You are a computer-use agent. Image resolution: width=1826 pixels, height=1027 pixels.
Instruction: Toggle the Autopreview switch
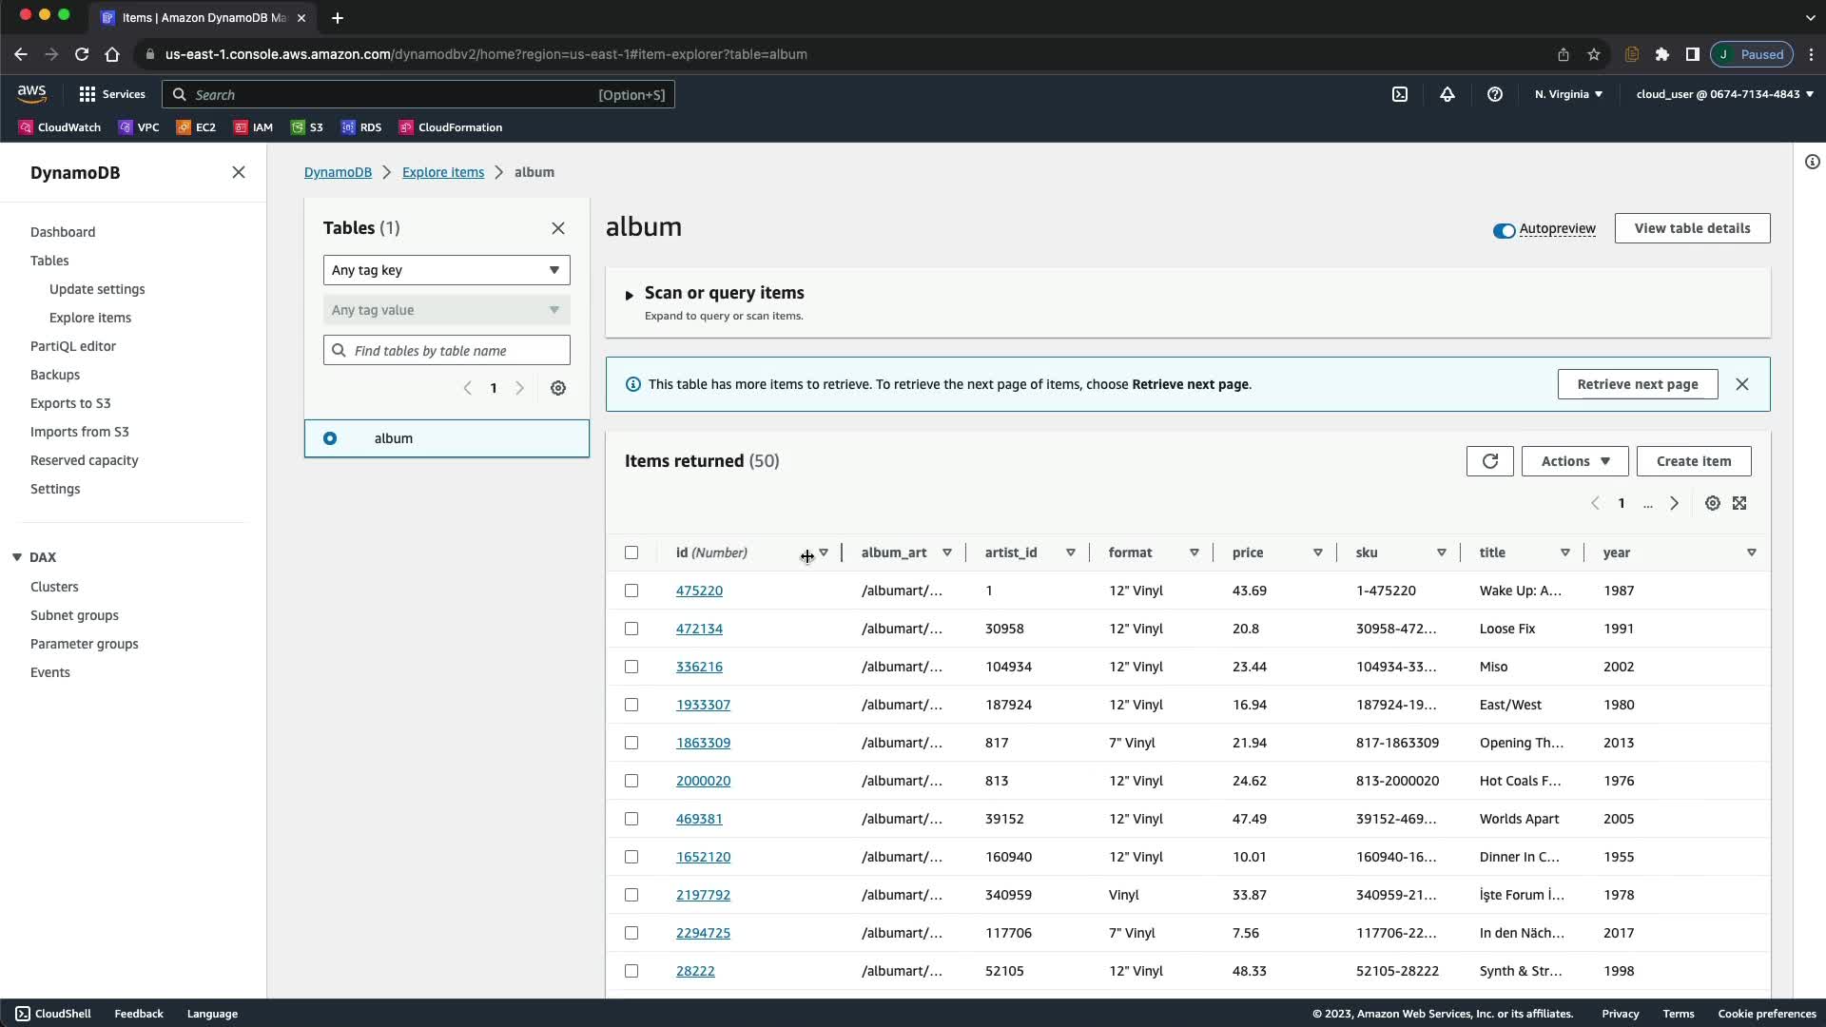pyautogui.click(x=1504, y=230)
